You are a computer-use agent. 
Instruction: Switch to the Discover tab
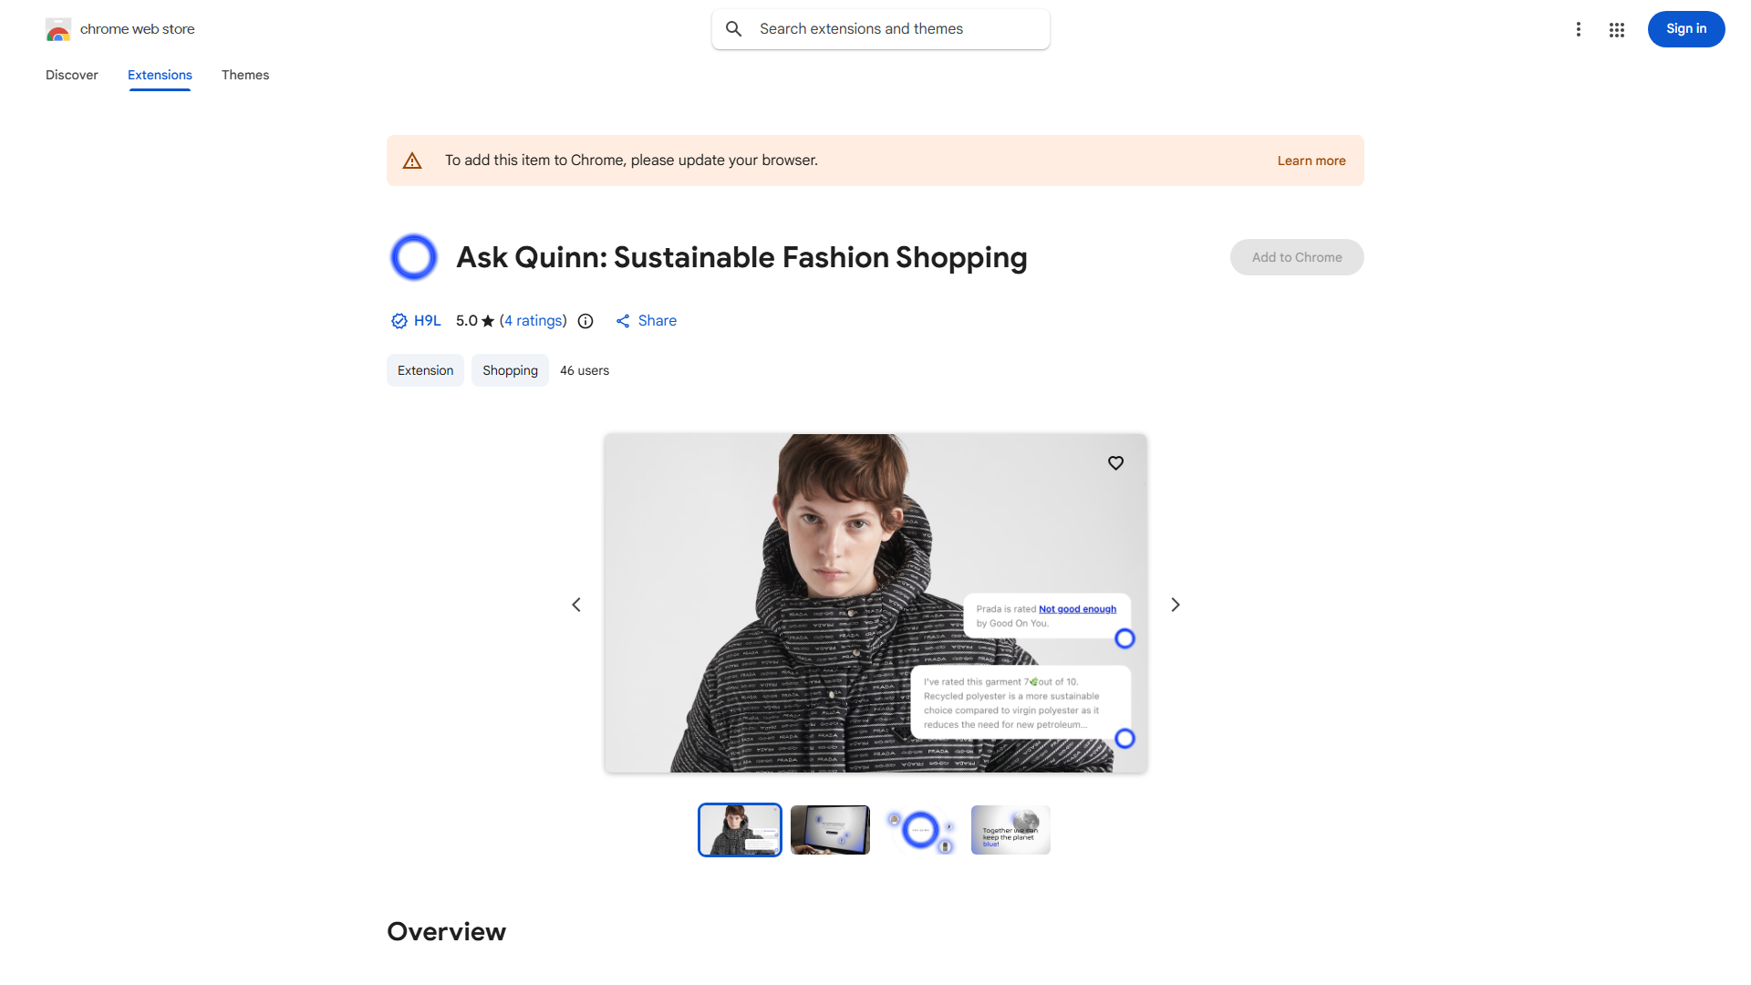coord(72,75)
